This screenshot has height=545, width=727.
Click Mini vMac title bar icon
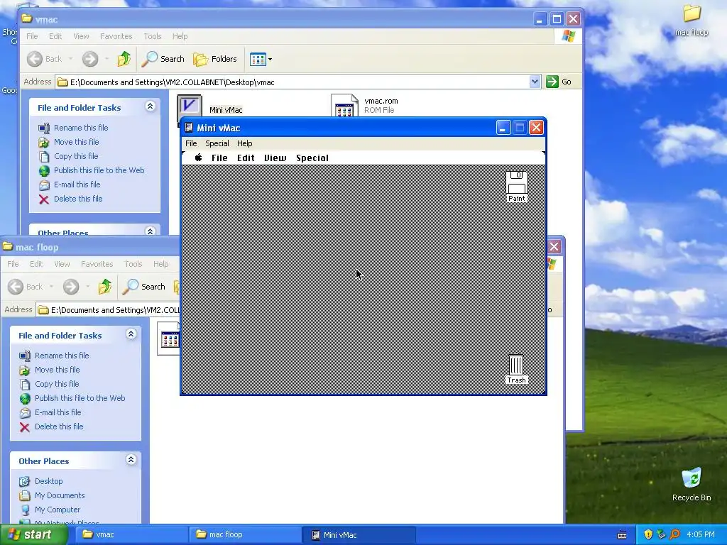pyautogui.click(x=189, y=128)
